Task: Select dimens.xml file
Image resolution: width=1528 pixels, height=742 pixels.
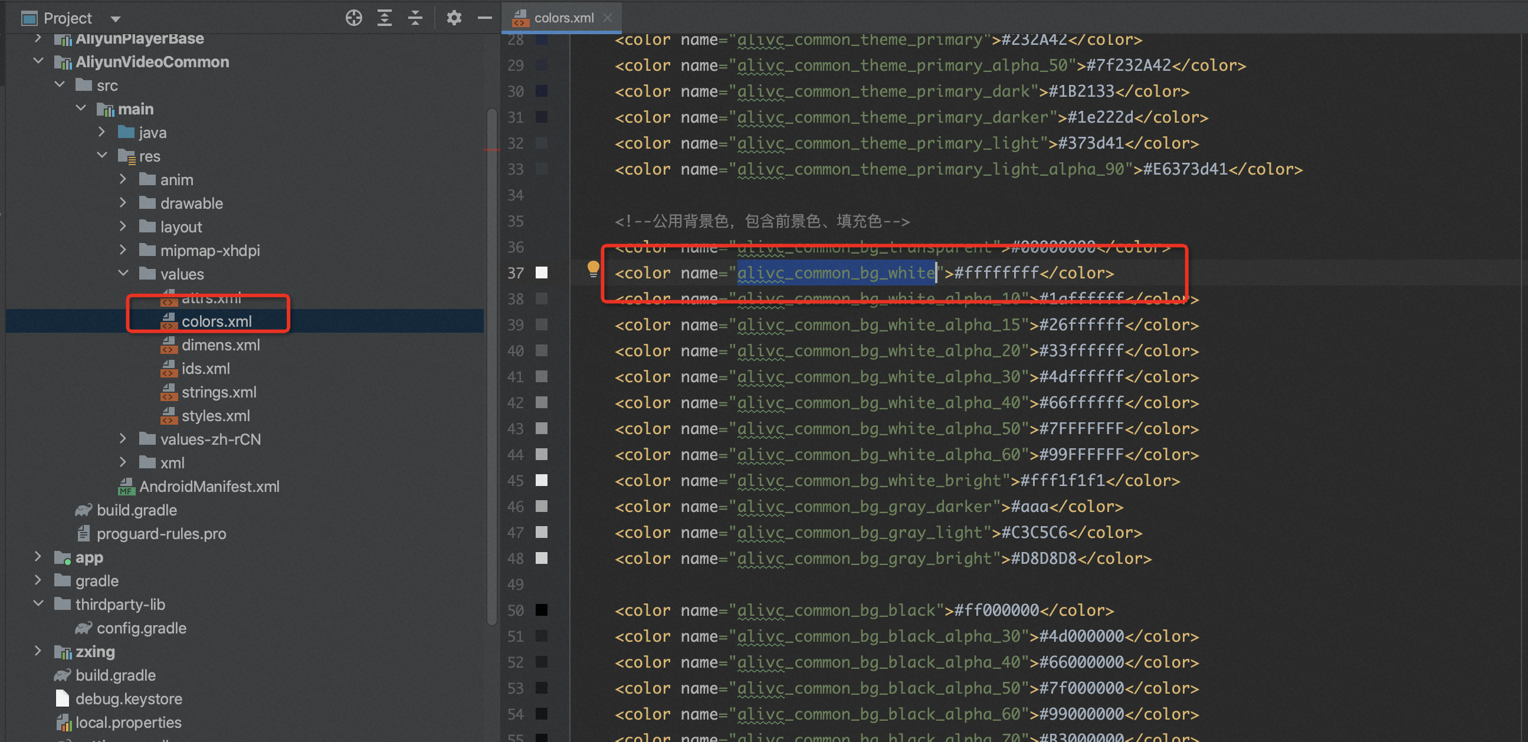Action: tap(221, 344)
